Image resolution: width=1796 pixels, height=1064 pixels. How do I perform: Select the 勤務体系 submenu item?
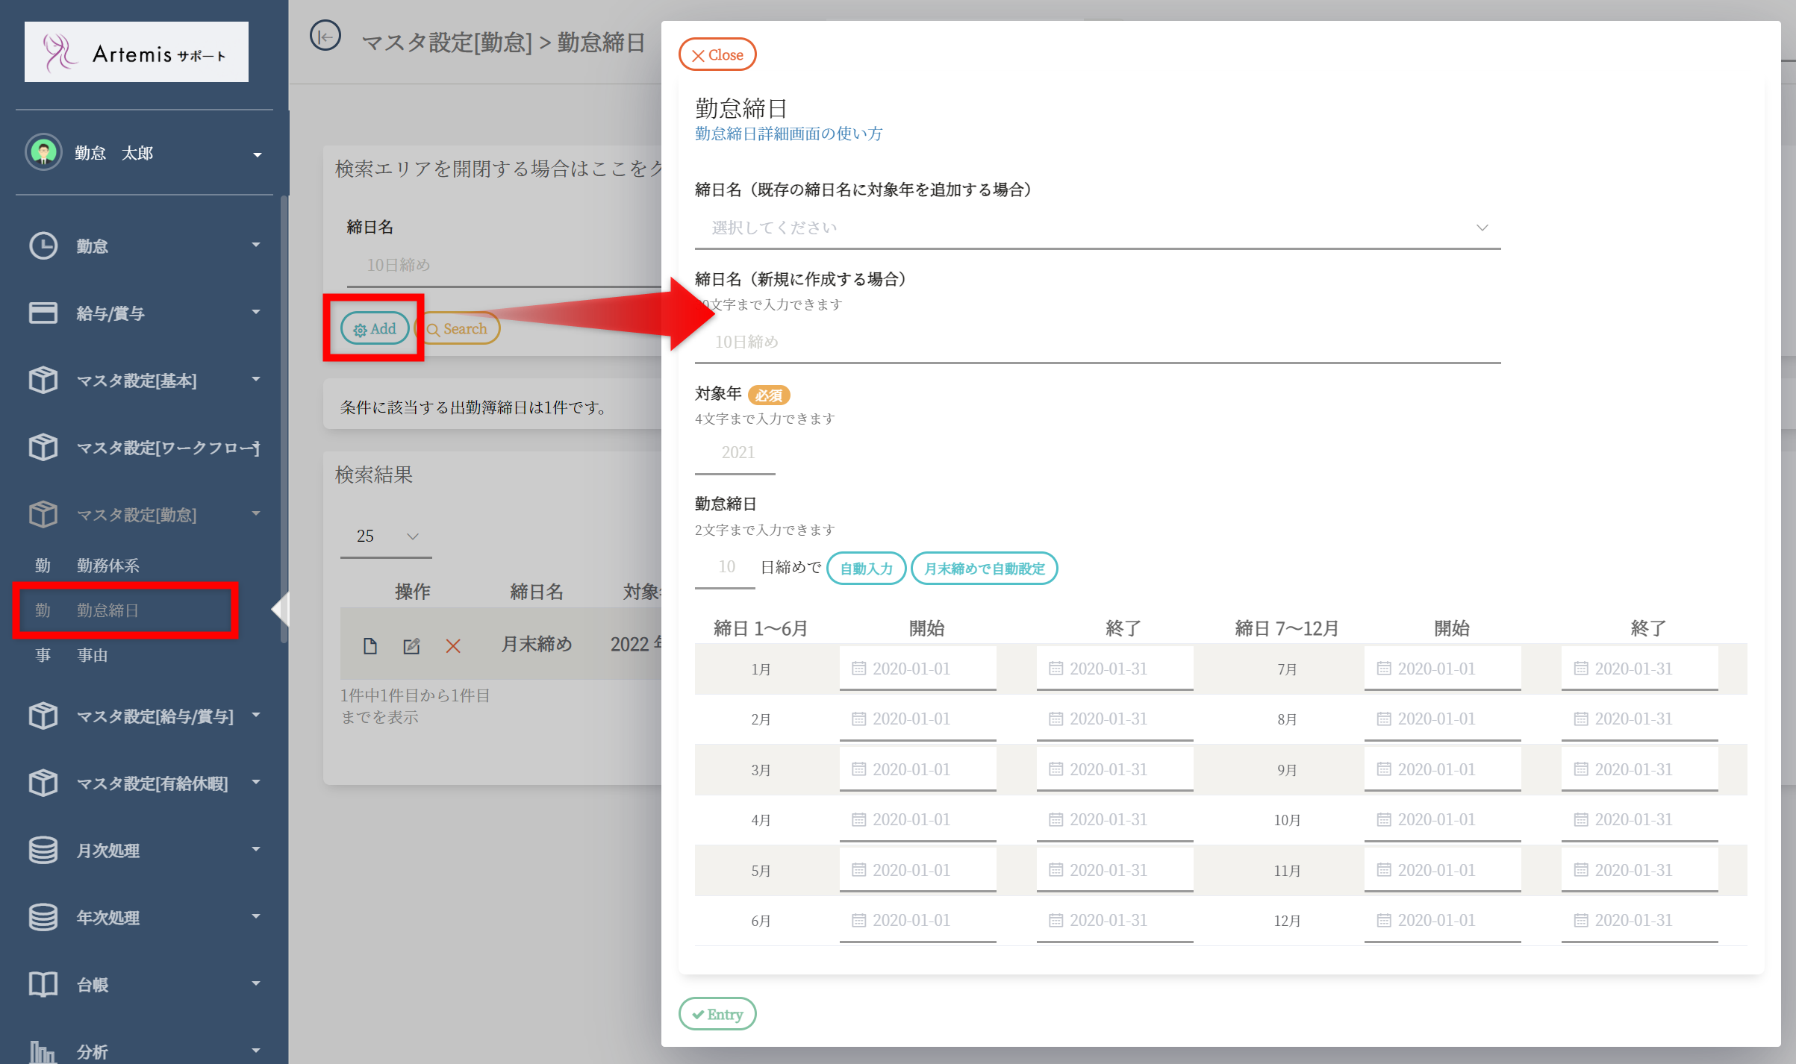pyautogui.click(x=108, y=566)
